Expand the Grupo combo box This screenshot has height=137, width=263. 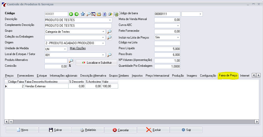pyautogui.click(x=103, y=32)
